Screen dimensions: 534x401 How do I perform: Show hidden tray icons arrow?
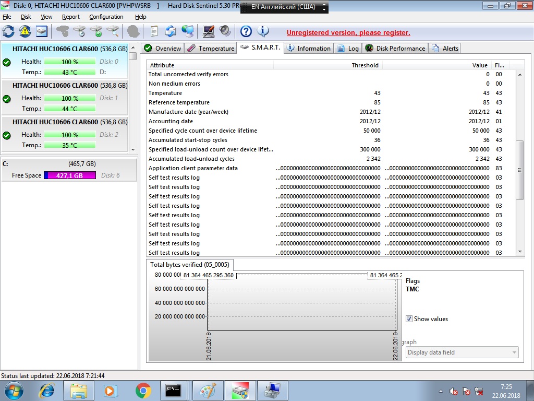click(x=441, y=391)
